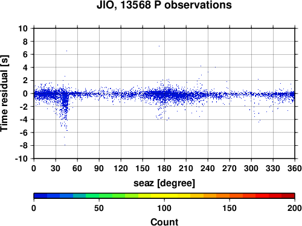Image resolution: width=302 pixels, height=226 pixels.
Task: Click the outlier point near 7 seconds at 173 degrees
Action: click(159, 46)
